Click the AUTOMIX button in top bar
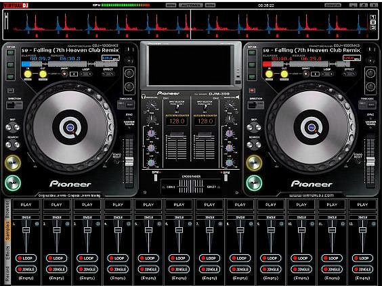Image resolution: width=382 pixels, height=286 pixels. click(191, 5)
